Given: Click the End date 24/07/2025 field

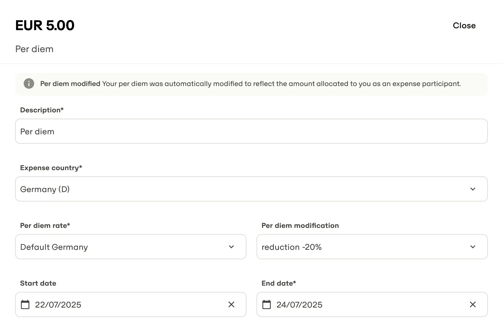Looking at the screenshot, I should [372, 304].
